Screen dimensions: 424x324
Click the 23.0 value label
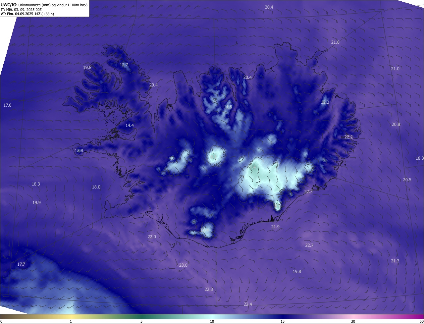point(183,265)
